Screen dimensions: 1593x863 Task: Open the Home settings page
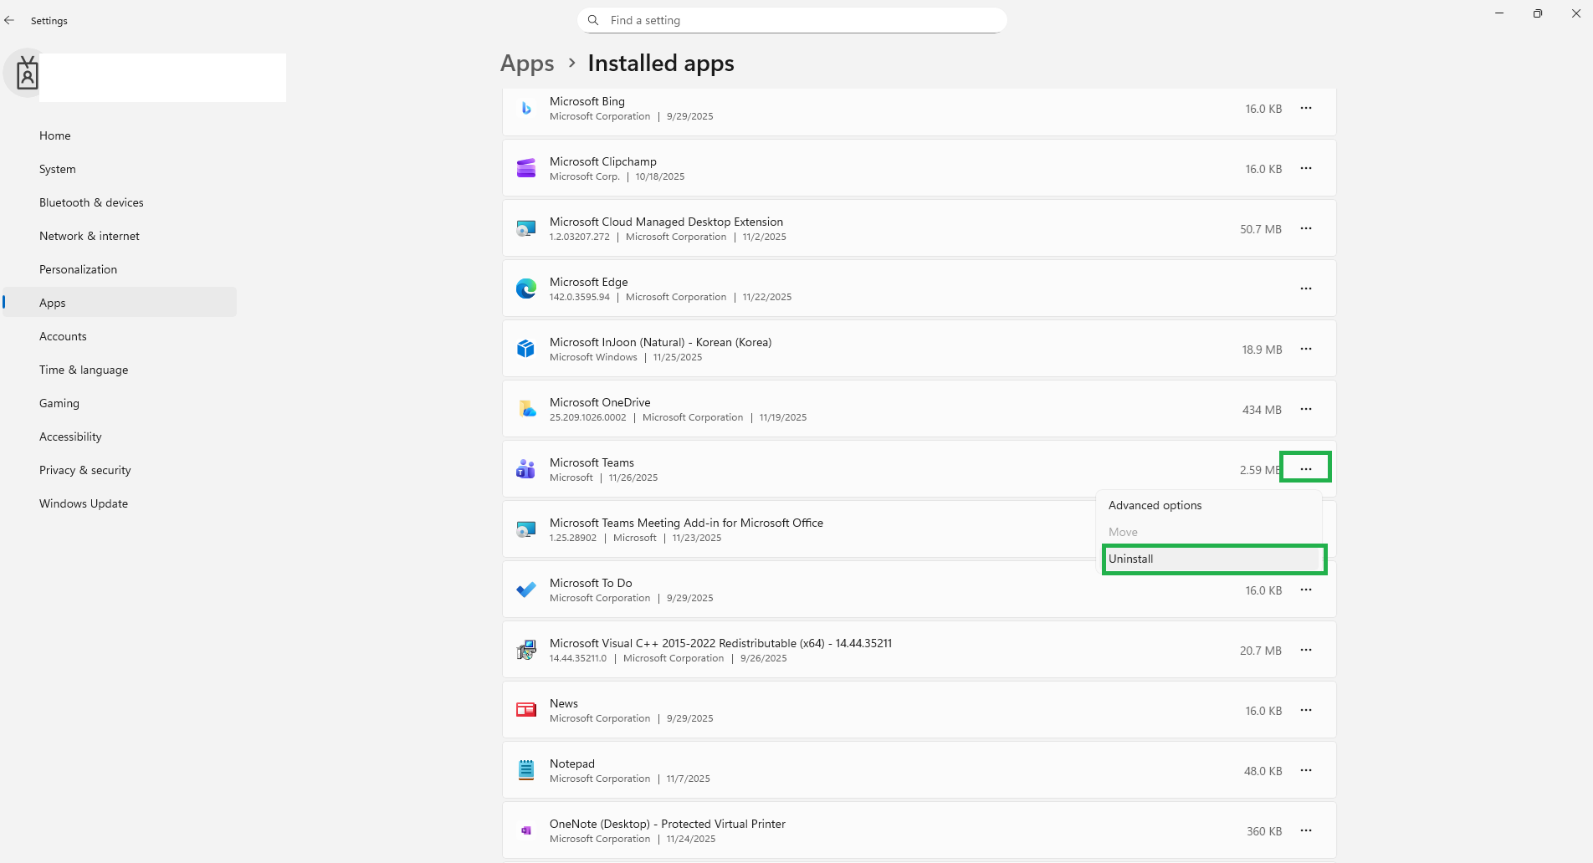120,135
